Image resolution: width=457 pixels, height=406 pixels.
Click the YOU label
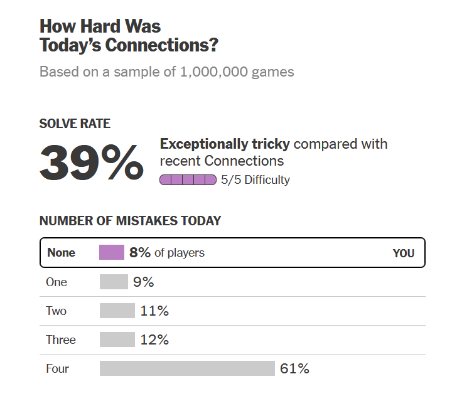pos(404,253)
